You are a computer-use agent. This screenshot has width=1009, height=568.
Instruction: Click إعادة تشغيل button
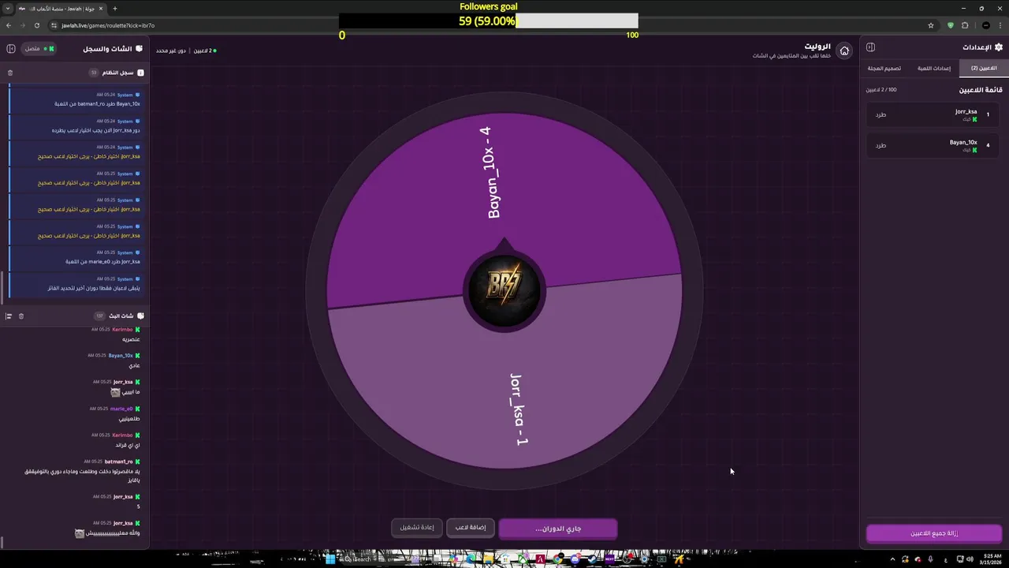[x=417, y=527]
